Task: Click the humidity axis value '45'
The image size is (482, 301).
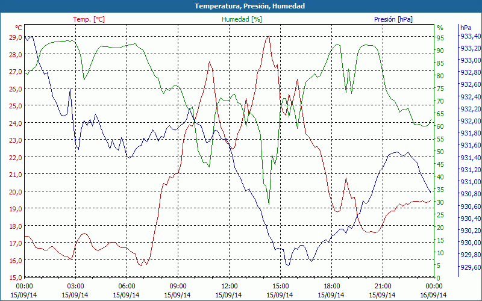Action: pyautogui.click(x=440, y=164)
